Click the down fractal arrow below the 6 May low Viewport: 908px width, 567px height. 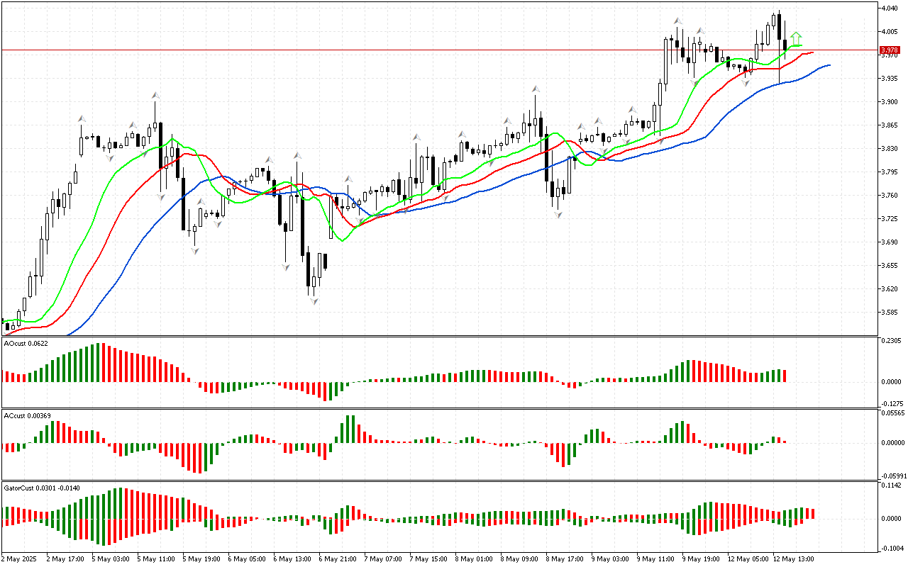coord(313,301)
